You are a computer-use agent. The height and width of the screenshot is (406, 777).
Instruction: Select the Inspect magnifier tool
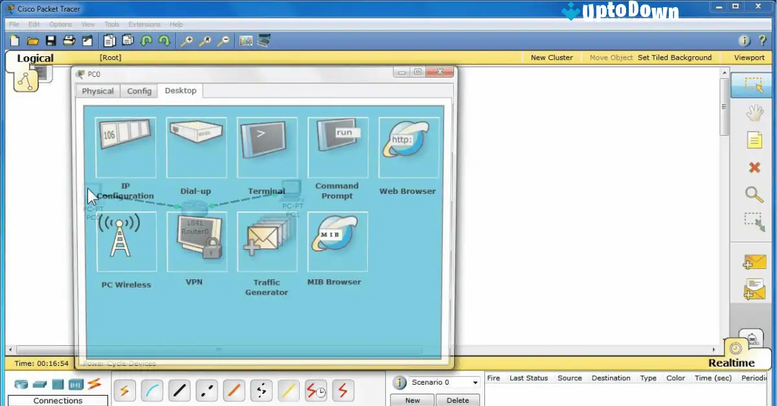pyautogui.click(x=753, y=194)
